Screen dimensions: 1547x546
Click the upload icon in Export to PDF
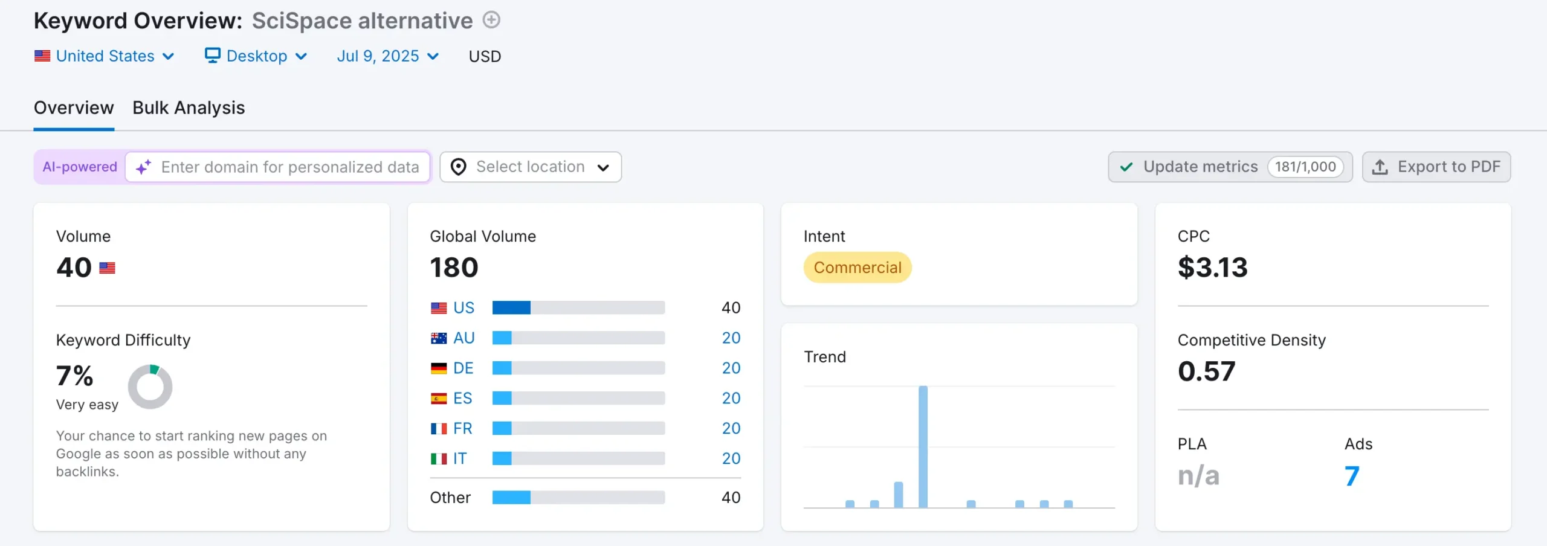(x=1380, y=167)
